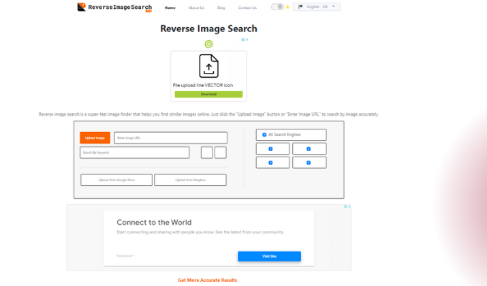Screen dimensions: 487x286
Task: Choose Upload from Dropbox
Action: pos(191,180)
